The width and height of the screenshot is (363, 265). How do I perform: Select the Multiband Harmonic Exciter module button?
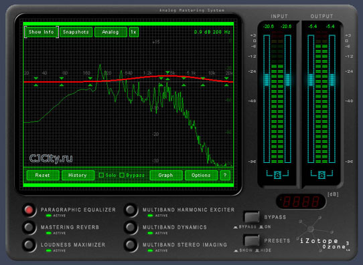click(x=131, y=210)
